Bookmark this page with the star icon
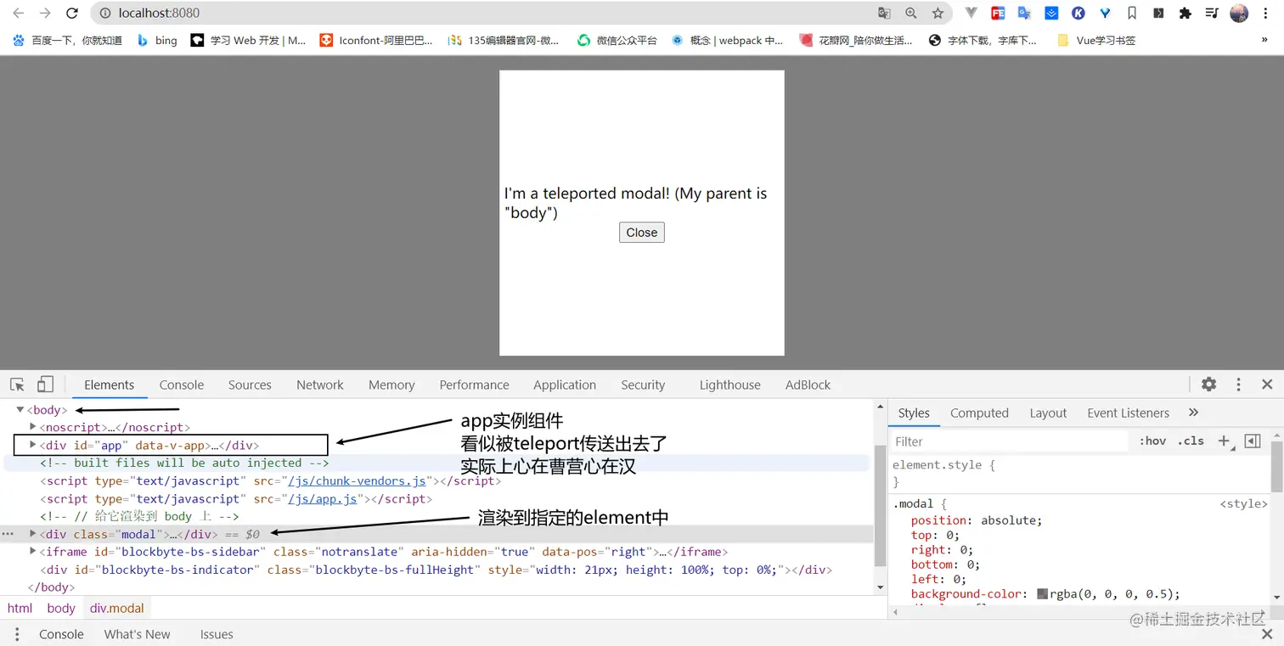The width and height of the screenshot is (1284, 646). coord(938,14)
